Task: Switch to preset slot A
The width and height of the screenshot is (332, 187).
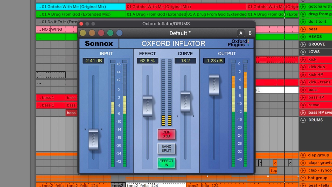Action: 241,33
